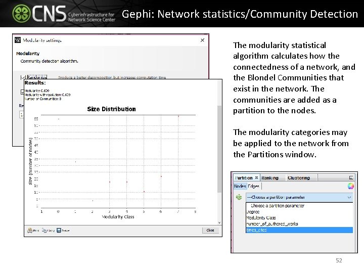
Task: Switch to the Clustering tab
Action: tap(299, 178)
